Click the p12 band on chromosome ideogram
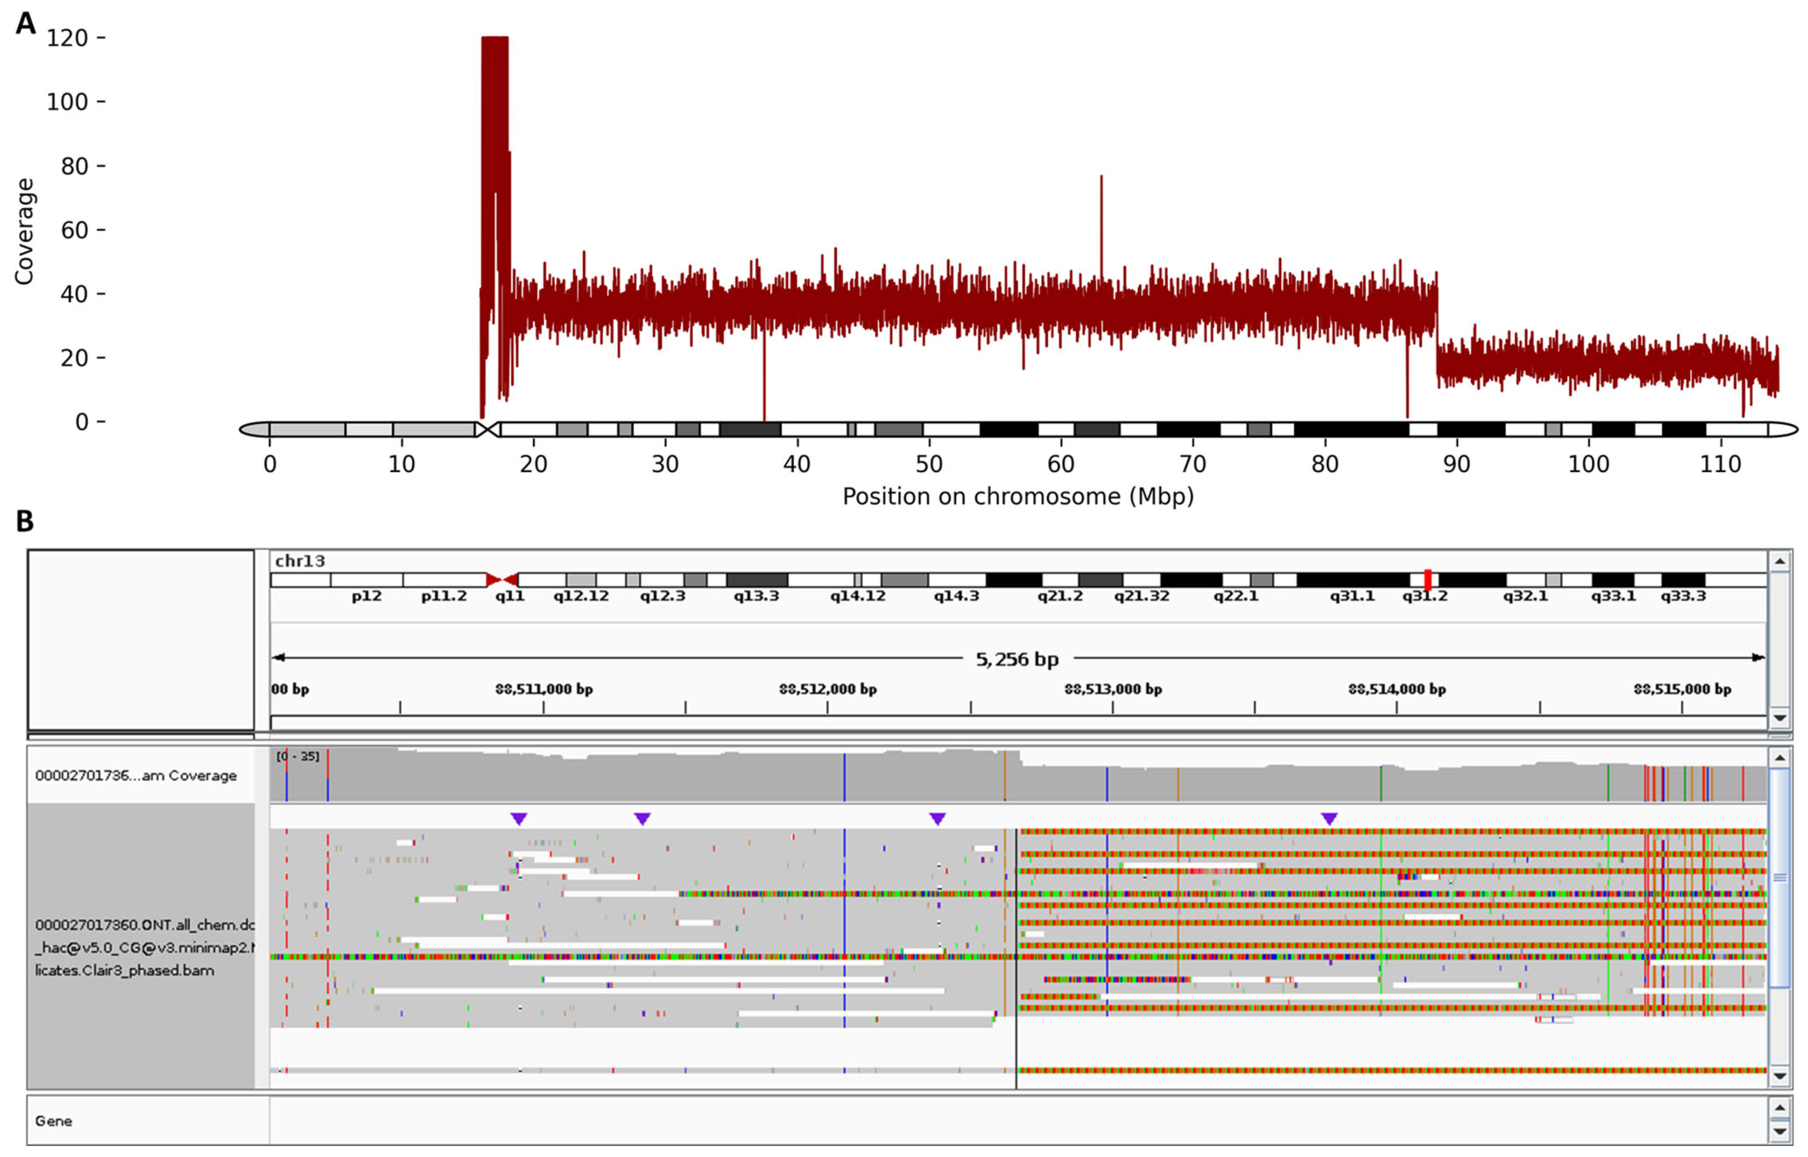 pyautogui.click(x=366, y=580)
